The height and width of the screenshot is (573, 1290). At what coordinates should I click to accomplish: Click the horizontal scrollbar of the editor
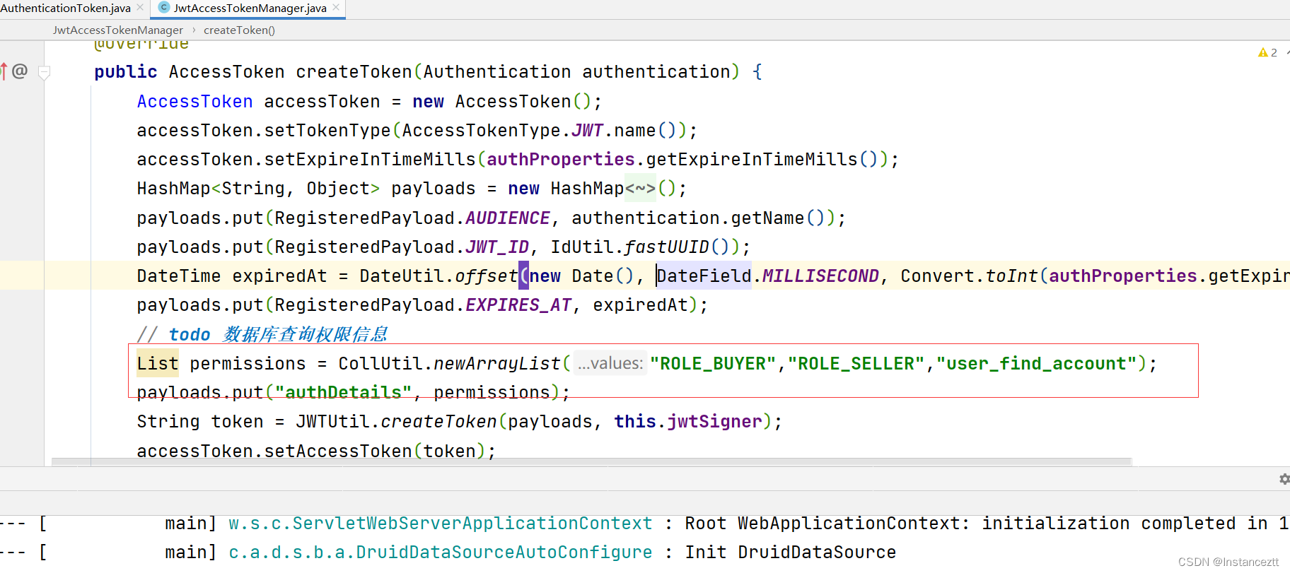click(592, 462)
